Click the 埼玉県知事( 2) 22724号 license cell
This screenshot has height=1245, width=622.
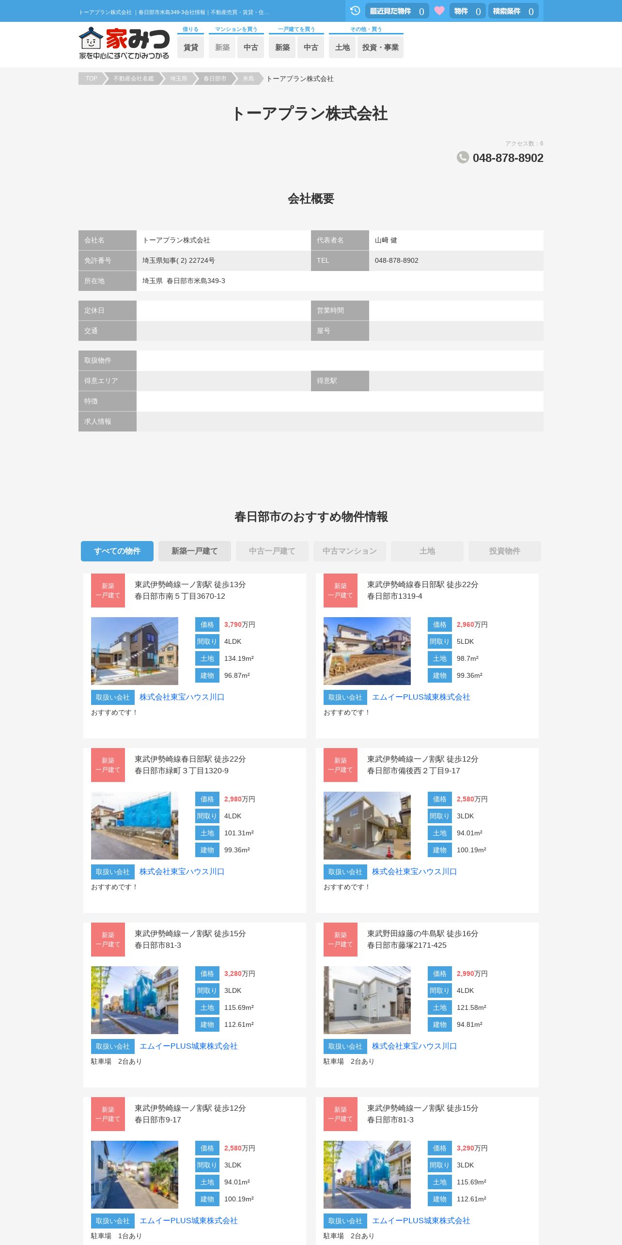click(224, 260)
